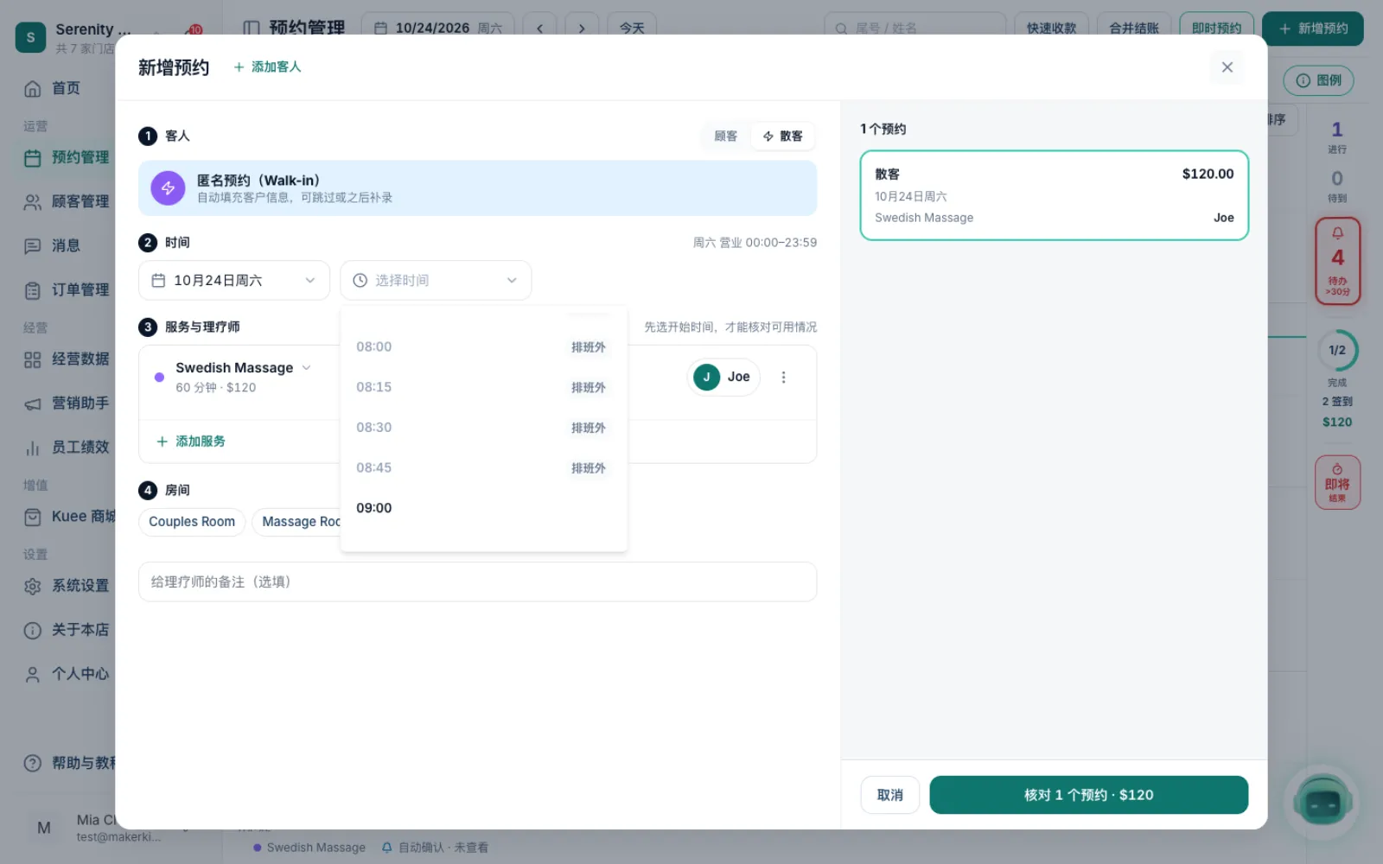Click the 新增预约 toolbar button
The width and height of the screenshot is (1383, 864).
click(x=1312, y=29)
